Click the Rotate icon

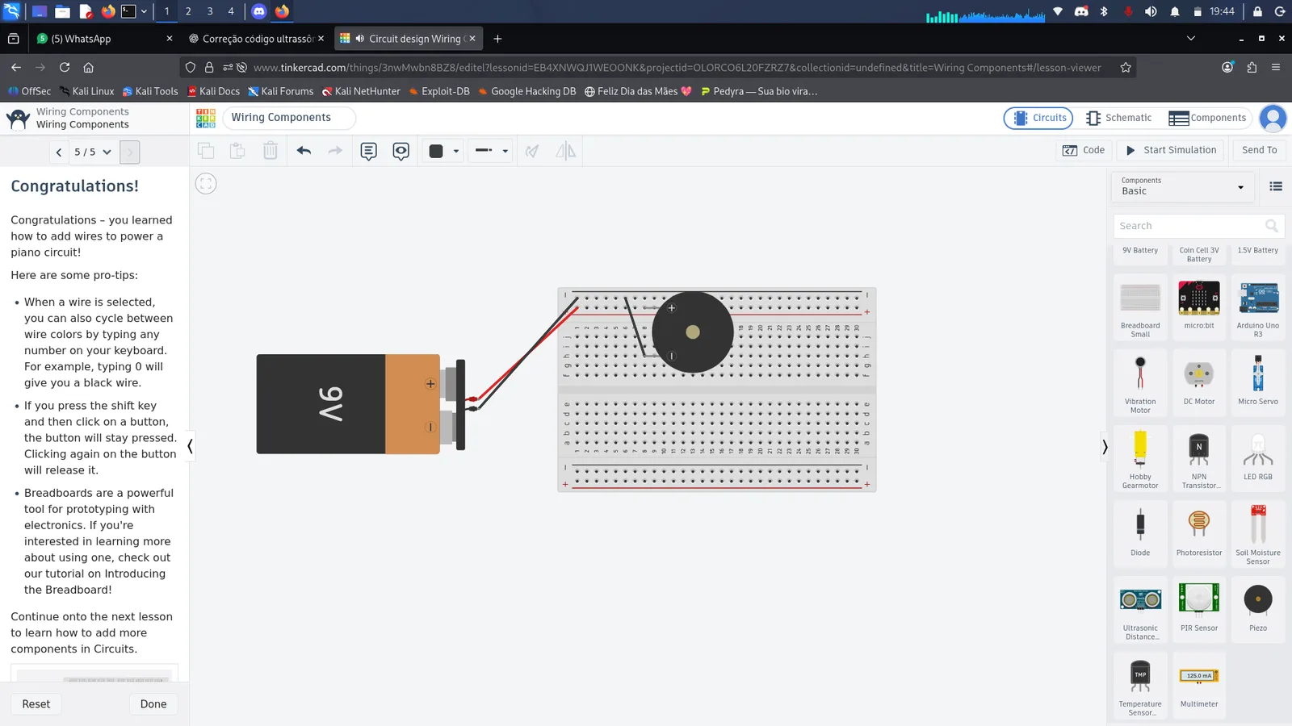(x=532, y=151)
